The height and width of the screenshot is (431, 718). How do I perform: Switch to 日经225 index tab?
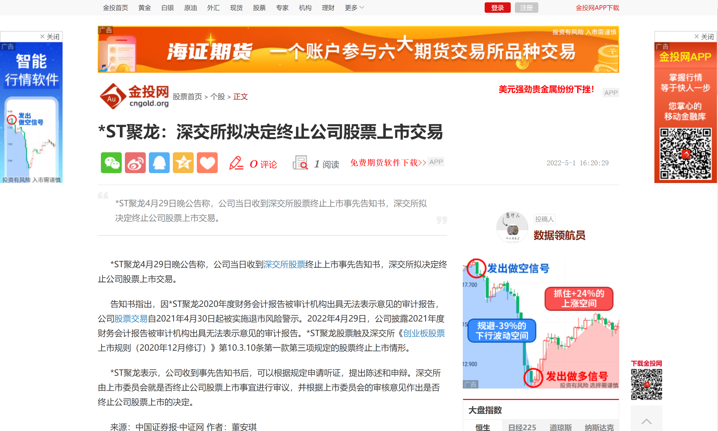coord(522,427)
